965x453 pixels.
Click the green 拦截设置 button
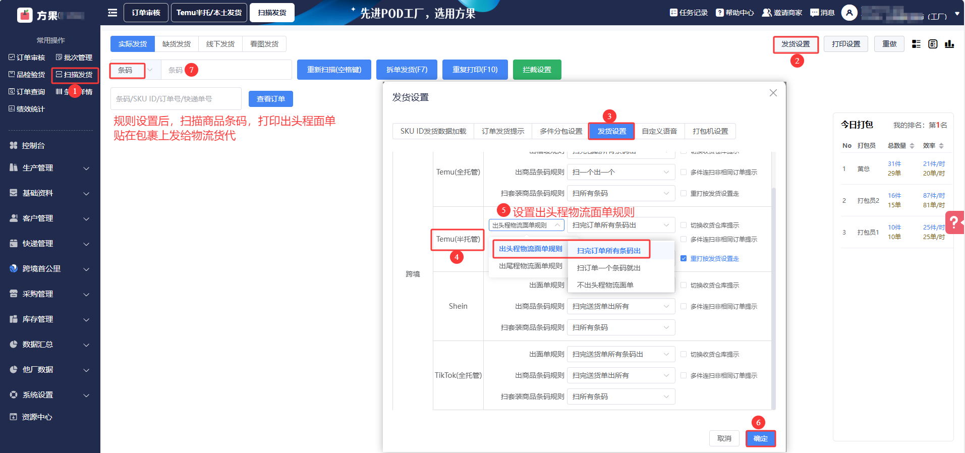(537, 70)
